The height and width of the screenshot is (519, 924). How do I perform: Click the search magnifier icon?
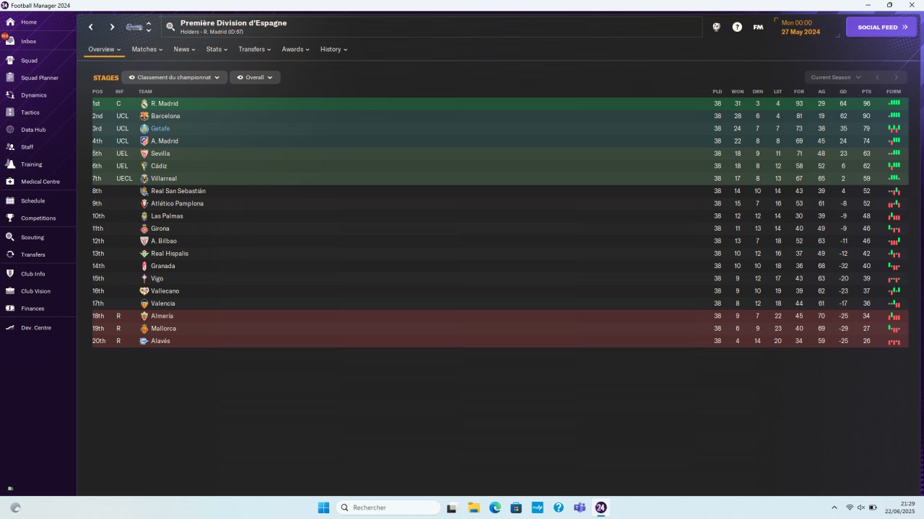tap(170, 27)
